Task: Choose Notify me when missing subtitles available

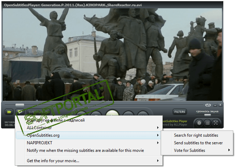Action: click(89, 150)
